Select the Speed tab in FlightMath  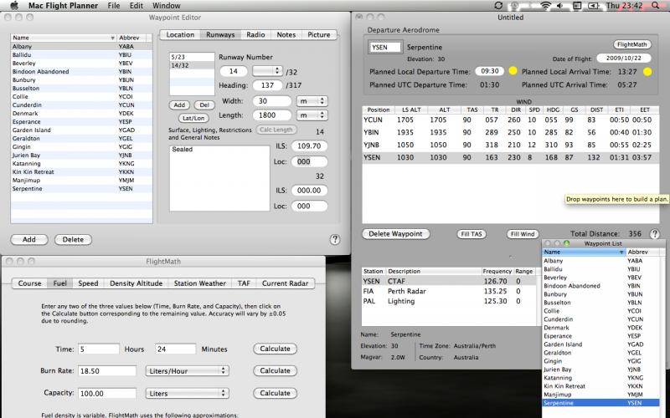click(x=88, y=283)
